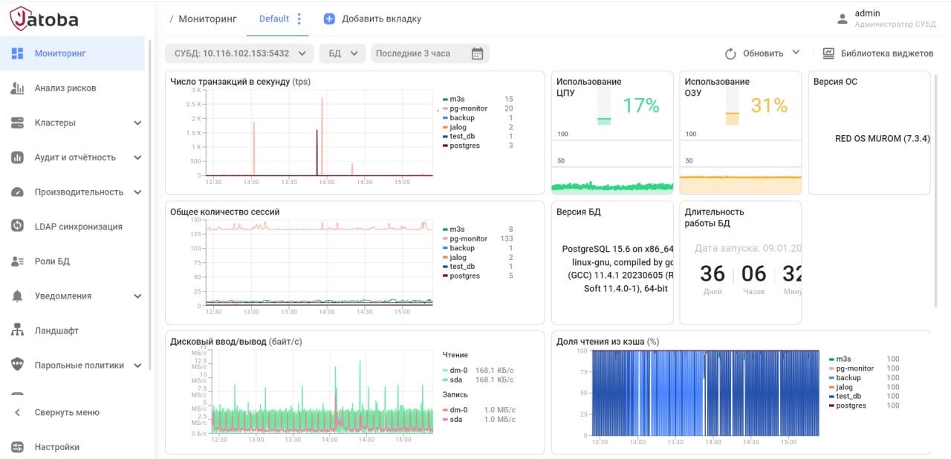951x459 pixels.
Task: Click the Настройки sliders icon
Action: pyautogui.click(x=17, y=447)
